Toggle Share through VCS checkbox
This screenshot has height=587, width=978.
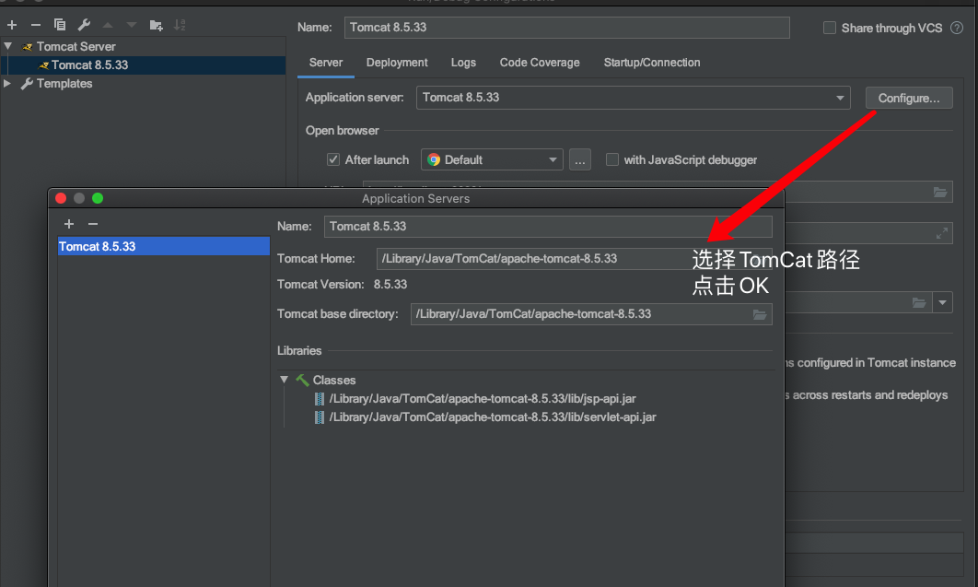coord(830,28)
